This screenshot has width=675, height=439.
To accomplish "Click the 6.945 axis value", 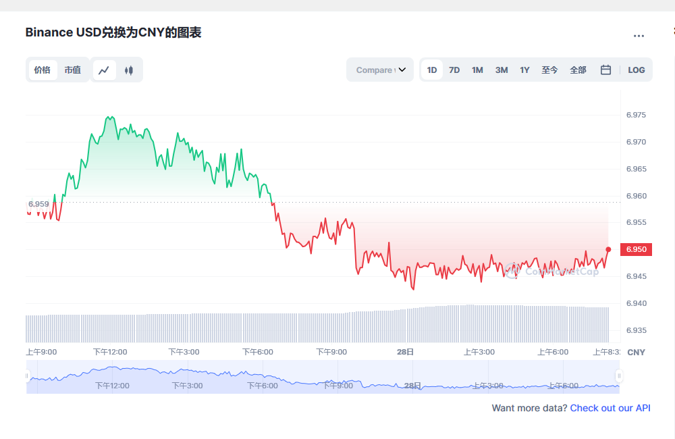I will 637,276.
